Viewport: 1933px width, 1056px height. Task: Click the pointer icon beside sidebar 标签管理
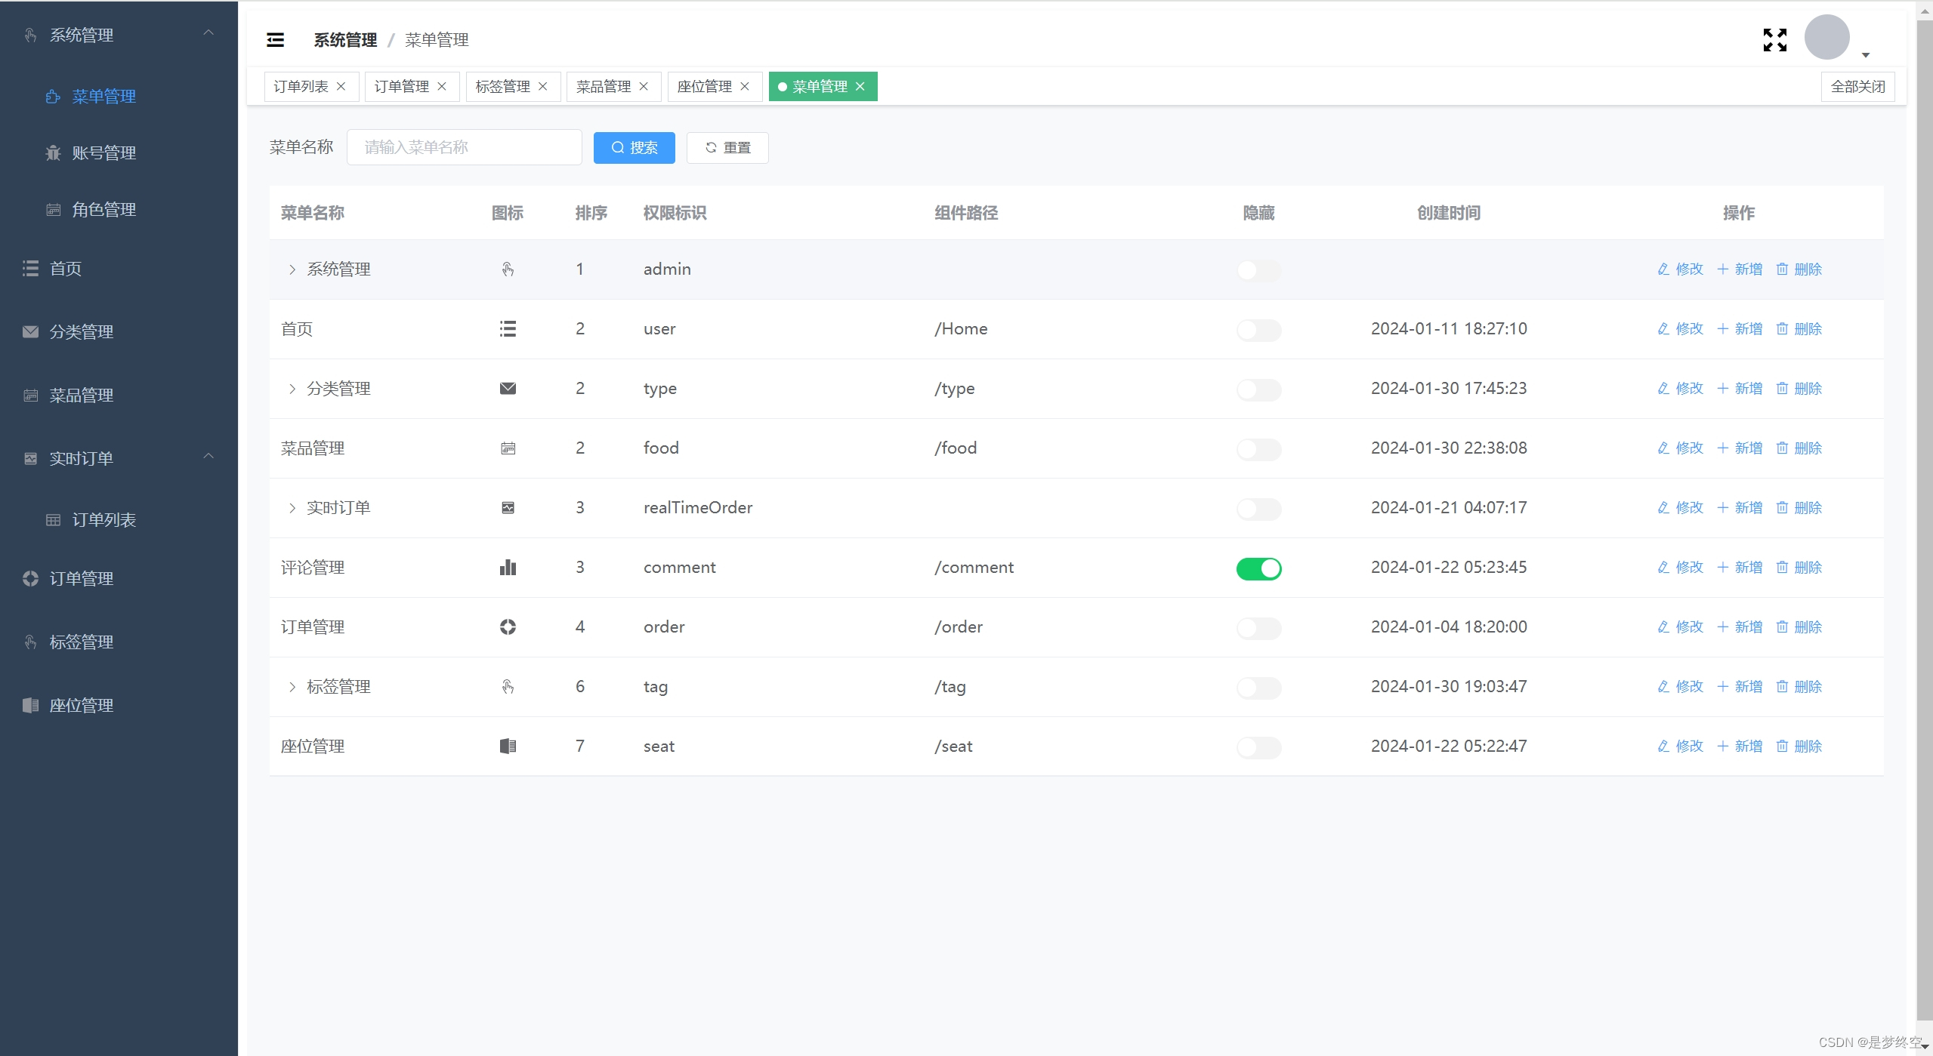click(x=30, y=642)
